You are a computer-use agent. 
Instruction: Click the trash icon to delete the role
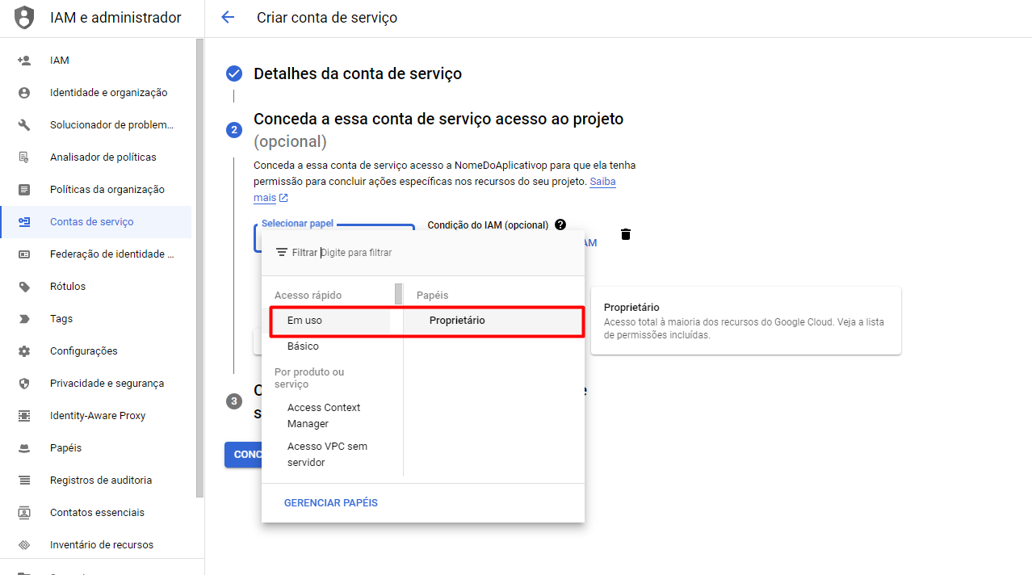[x=626, y=234]
